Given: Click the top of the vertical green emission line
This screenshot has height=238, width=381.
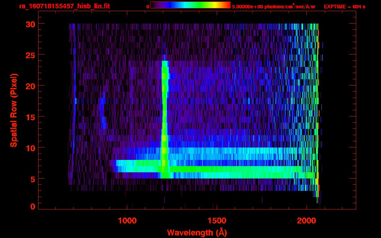Looking at the screenshot, I should tap(165, 63).
